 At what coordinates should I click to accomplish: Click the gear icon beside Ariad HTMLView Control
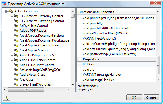point(16,65)
